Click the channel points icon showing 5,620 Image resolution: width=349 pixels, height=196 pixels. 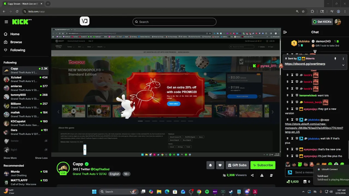pos(288,182)
